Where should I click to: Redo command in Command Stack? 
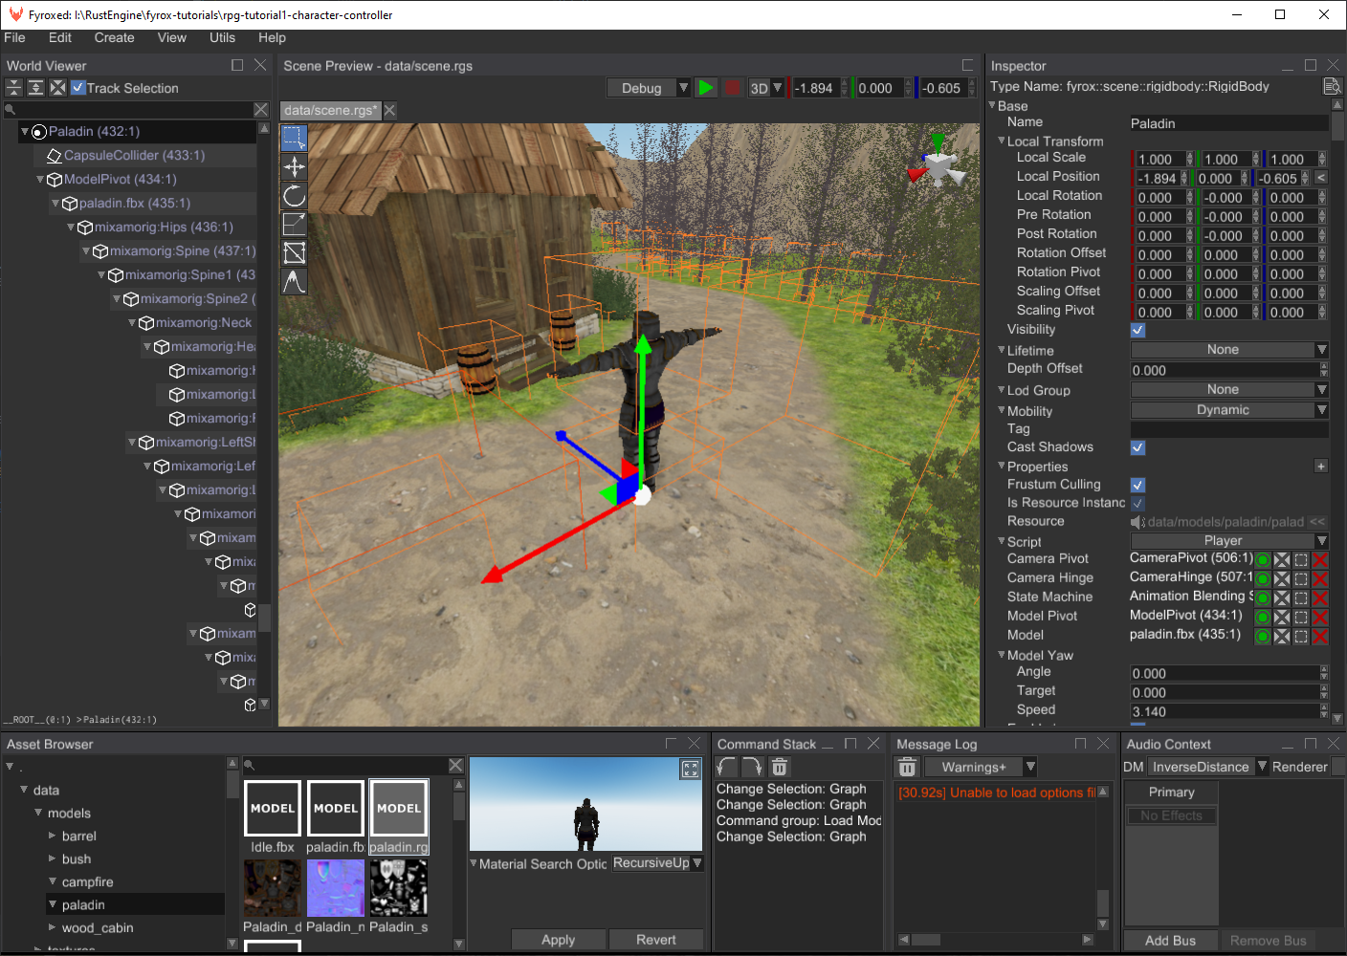(x=753, y=767)
